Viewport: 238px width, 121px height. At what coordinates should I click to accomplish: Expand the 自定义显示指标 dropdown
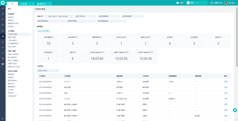44,31
